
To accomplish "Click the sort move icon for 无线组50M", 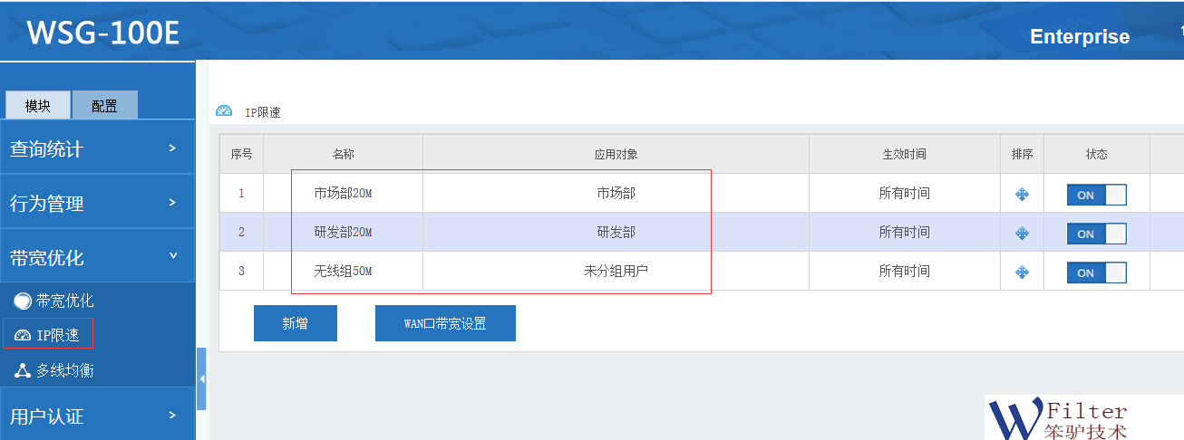I will point(1022,272).
